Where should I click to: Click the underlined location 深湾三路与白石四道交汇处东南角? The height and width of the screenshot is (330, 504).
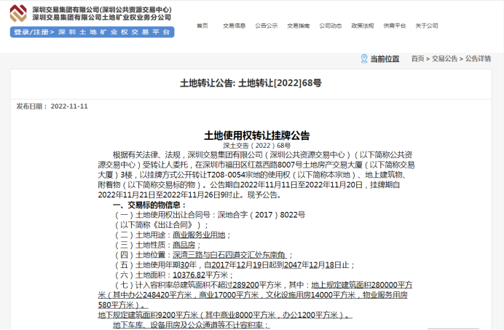tap(224, 255)
